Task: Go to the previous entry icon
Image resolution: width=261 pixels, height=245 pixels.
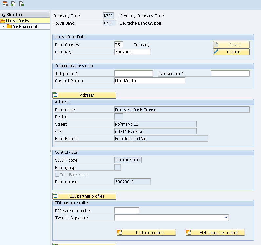Action: 13,4
